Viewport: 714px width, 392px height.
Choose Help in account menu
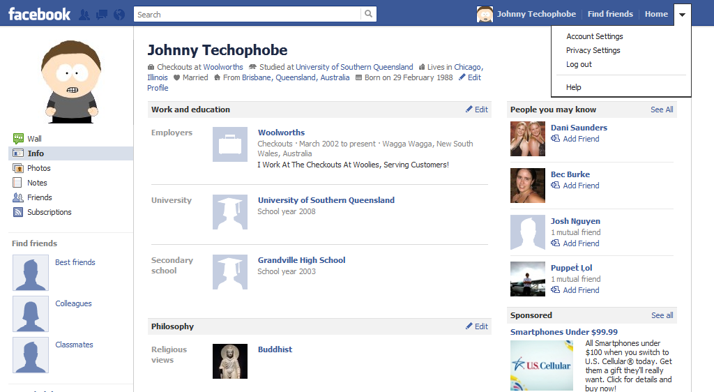pyautogui.click(x=573, y=87)
